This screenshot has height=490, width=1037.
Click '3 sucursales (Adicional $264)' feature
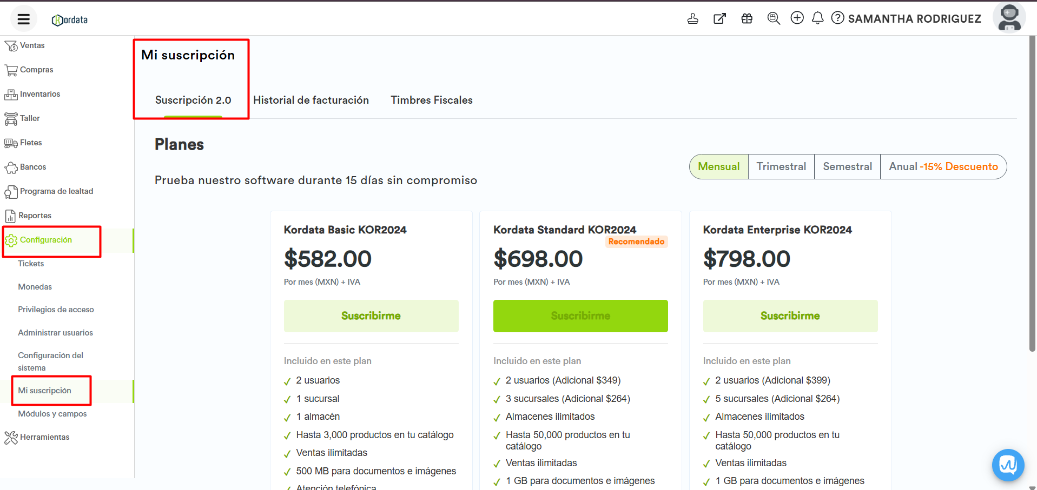pos(568,399)
